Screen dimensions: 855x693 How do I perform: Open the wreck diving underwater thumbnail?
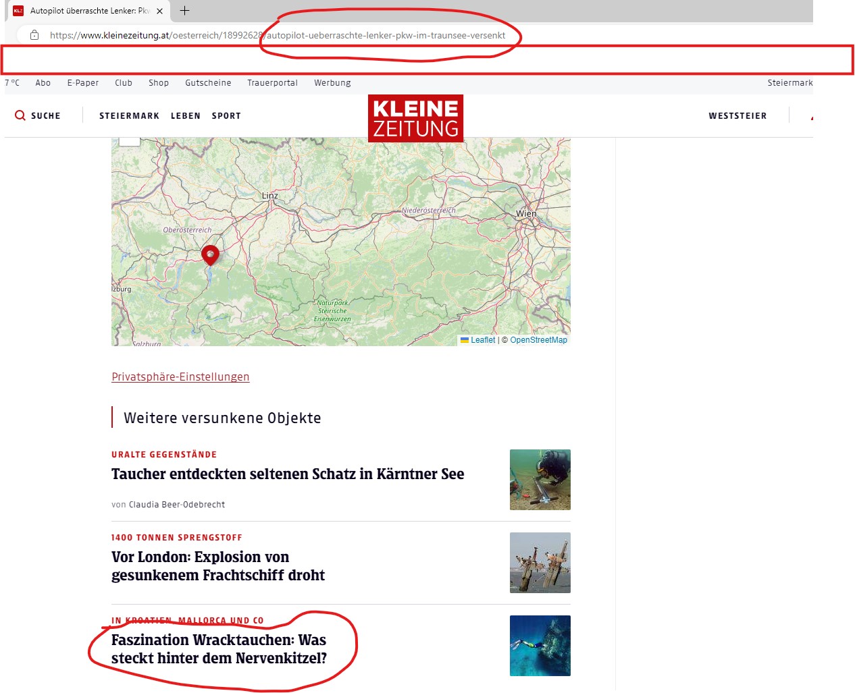click(x=540, y=646)
